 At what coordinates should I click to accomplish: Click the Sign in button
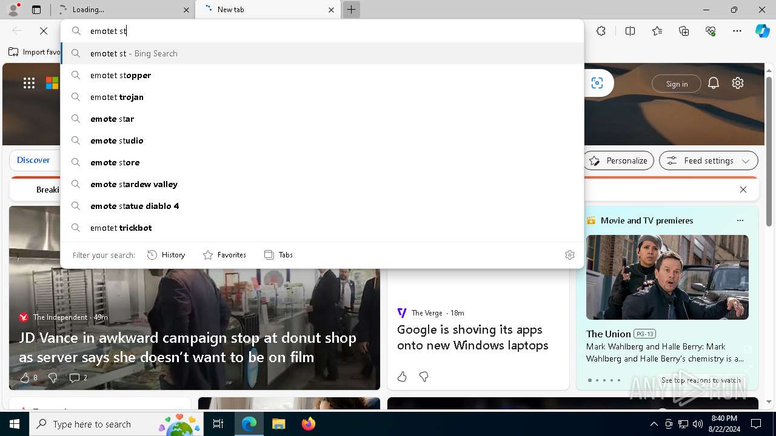(677, 84)
